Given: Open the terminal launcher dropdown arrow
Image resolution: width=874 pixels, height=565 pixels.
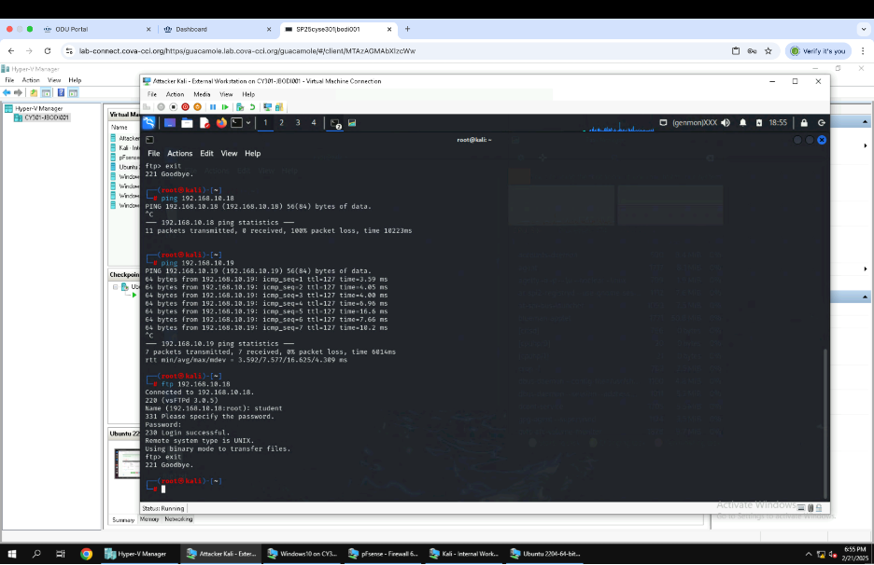Looking at the screenshot, I should click(248, 122).
